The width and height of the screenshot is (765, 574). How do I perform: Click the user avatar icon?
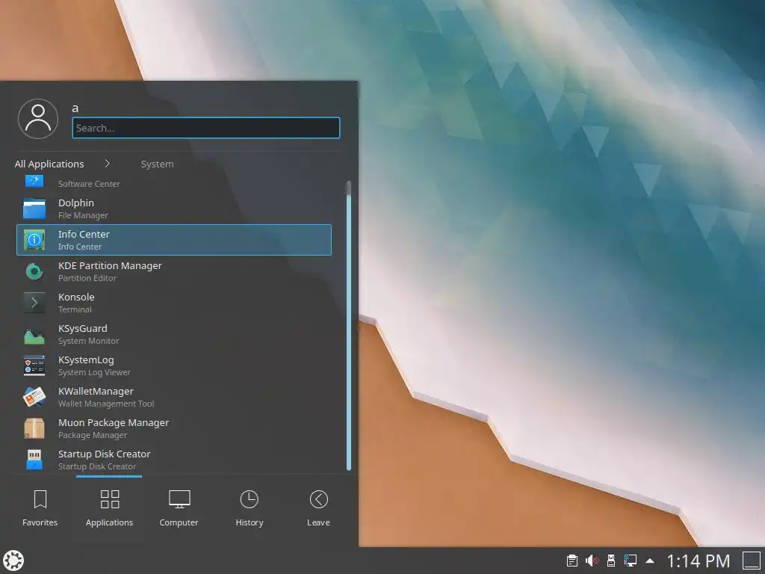pyautogui.click(x=38, y=119)
